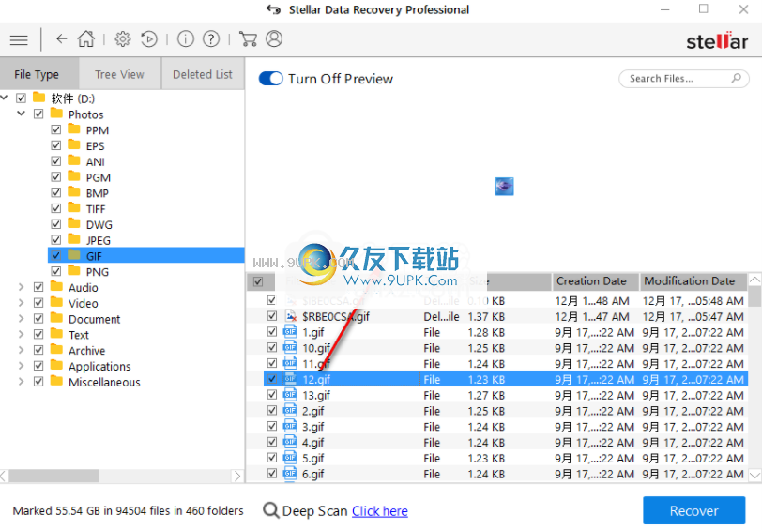Select the BMP folder icon

click(74, 192)
